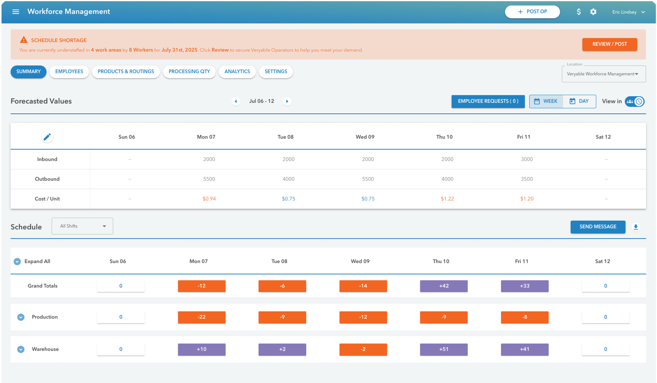Open the hamburger navigation menu
This screenshot has width=657, height=383.
pos(16,11)
